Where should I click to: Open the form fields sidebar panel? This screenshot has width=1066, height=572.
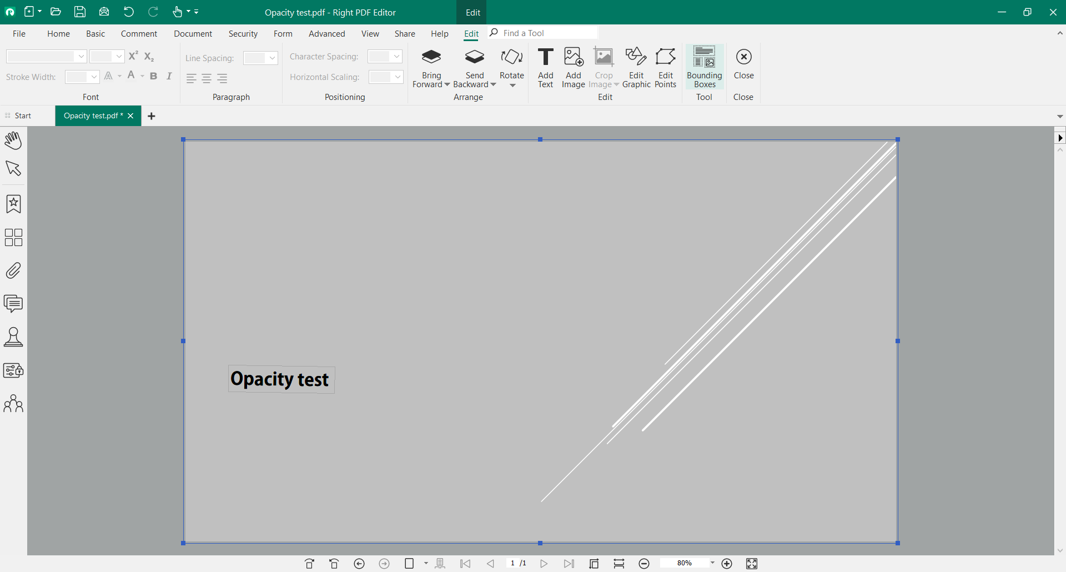click(x=13, y=370)
